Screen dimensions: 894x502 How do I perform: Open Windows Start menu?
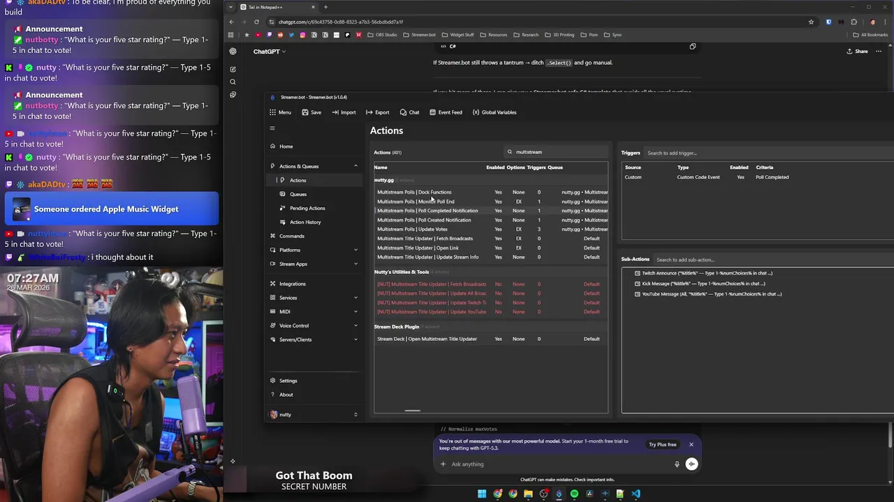(482, 494)
